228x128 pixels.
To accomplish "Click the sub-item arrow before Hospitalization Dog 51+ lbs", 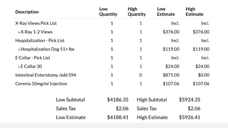I will 19,50.
